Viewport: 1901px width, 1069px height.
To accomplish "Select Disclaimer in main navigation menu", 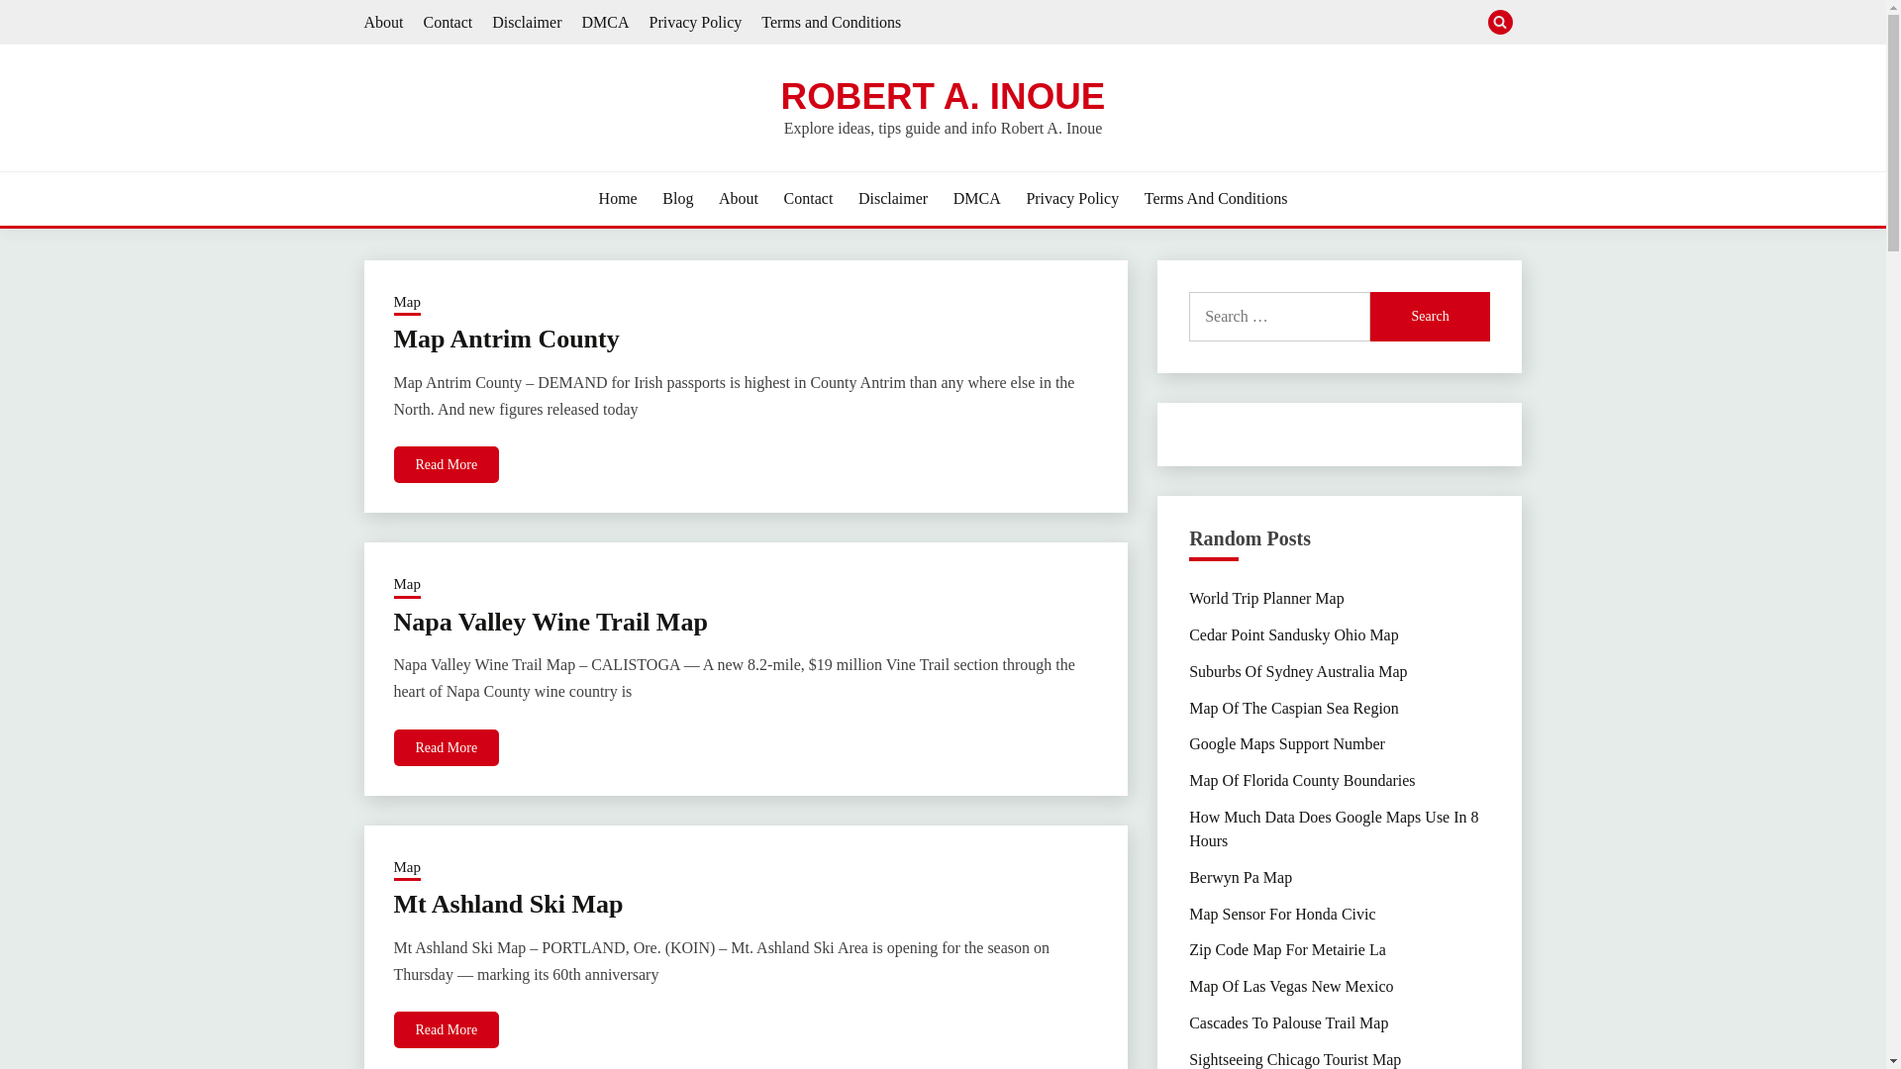I will pyautogui.click(x=893, y=199).
